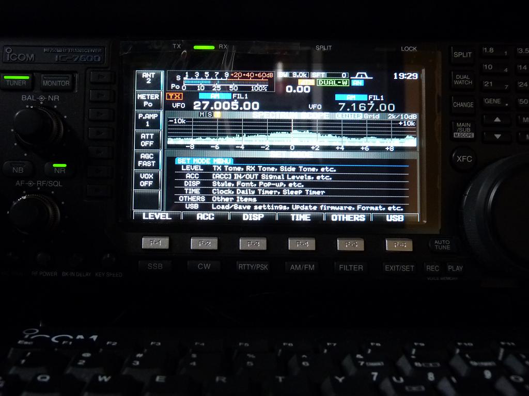
Task: Click the sub VFO frequency 7.167.00
Action: point(366,107)
